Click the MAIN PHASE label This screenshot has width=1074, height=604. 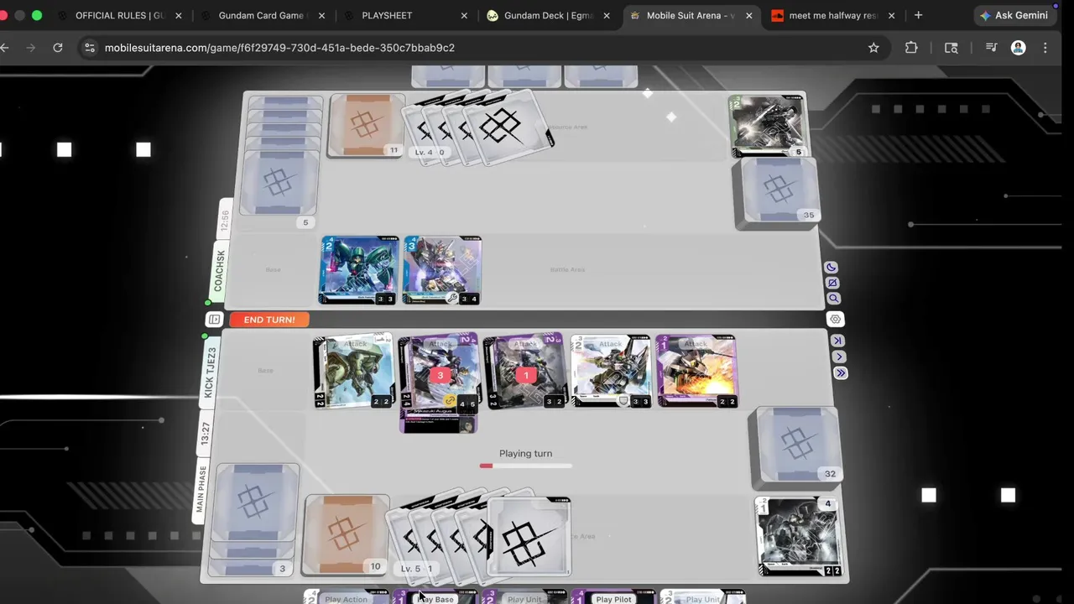pos(200,488)
